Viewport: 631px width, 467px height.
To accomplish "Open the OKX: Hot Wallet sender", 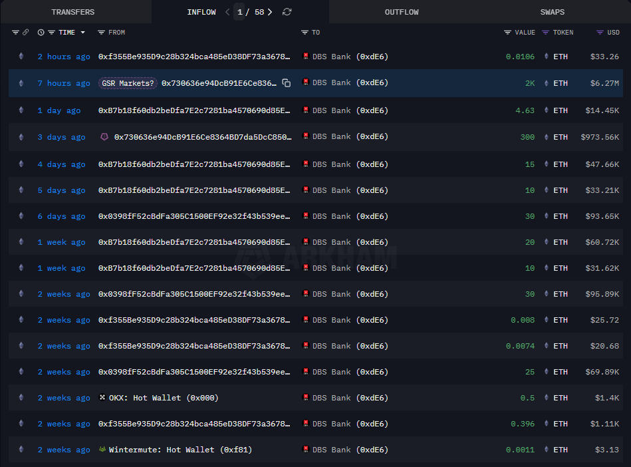I will (x=158, y=398).
